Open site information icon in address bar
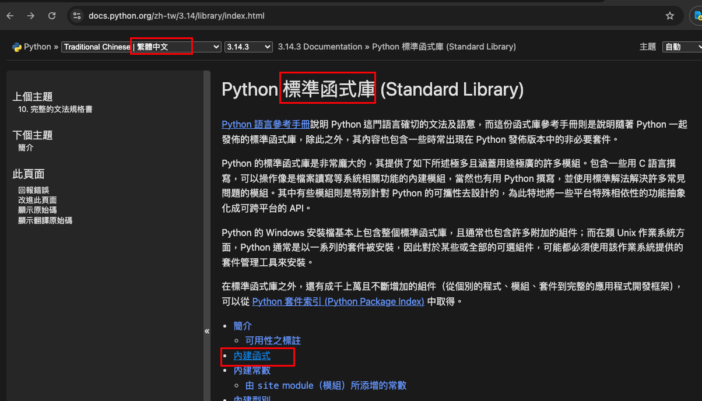The width and height of the screenshot is (702, 401). tap(76, 16)
